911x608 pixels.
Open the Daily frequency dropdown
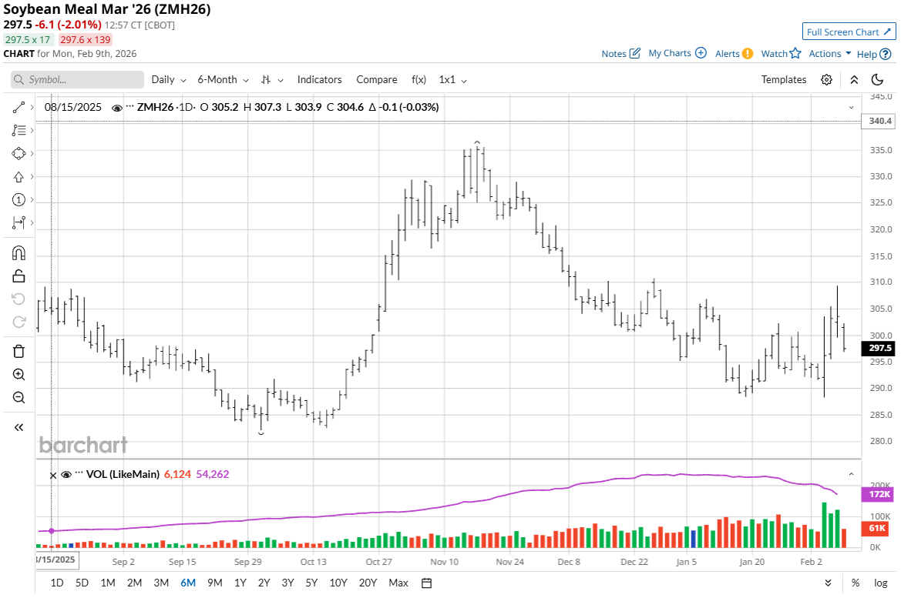[169, 80]
